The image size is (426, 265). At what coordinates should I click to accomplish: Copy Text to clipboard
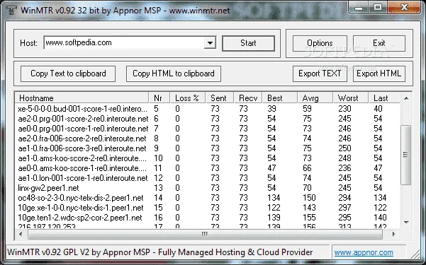pyautogui.click(x=68, y=73)
